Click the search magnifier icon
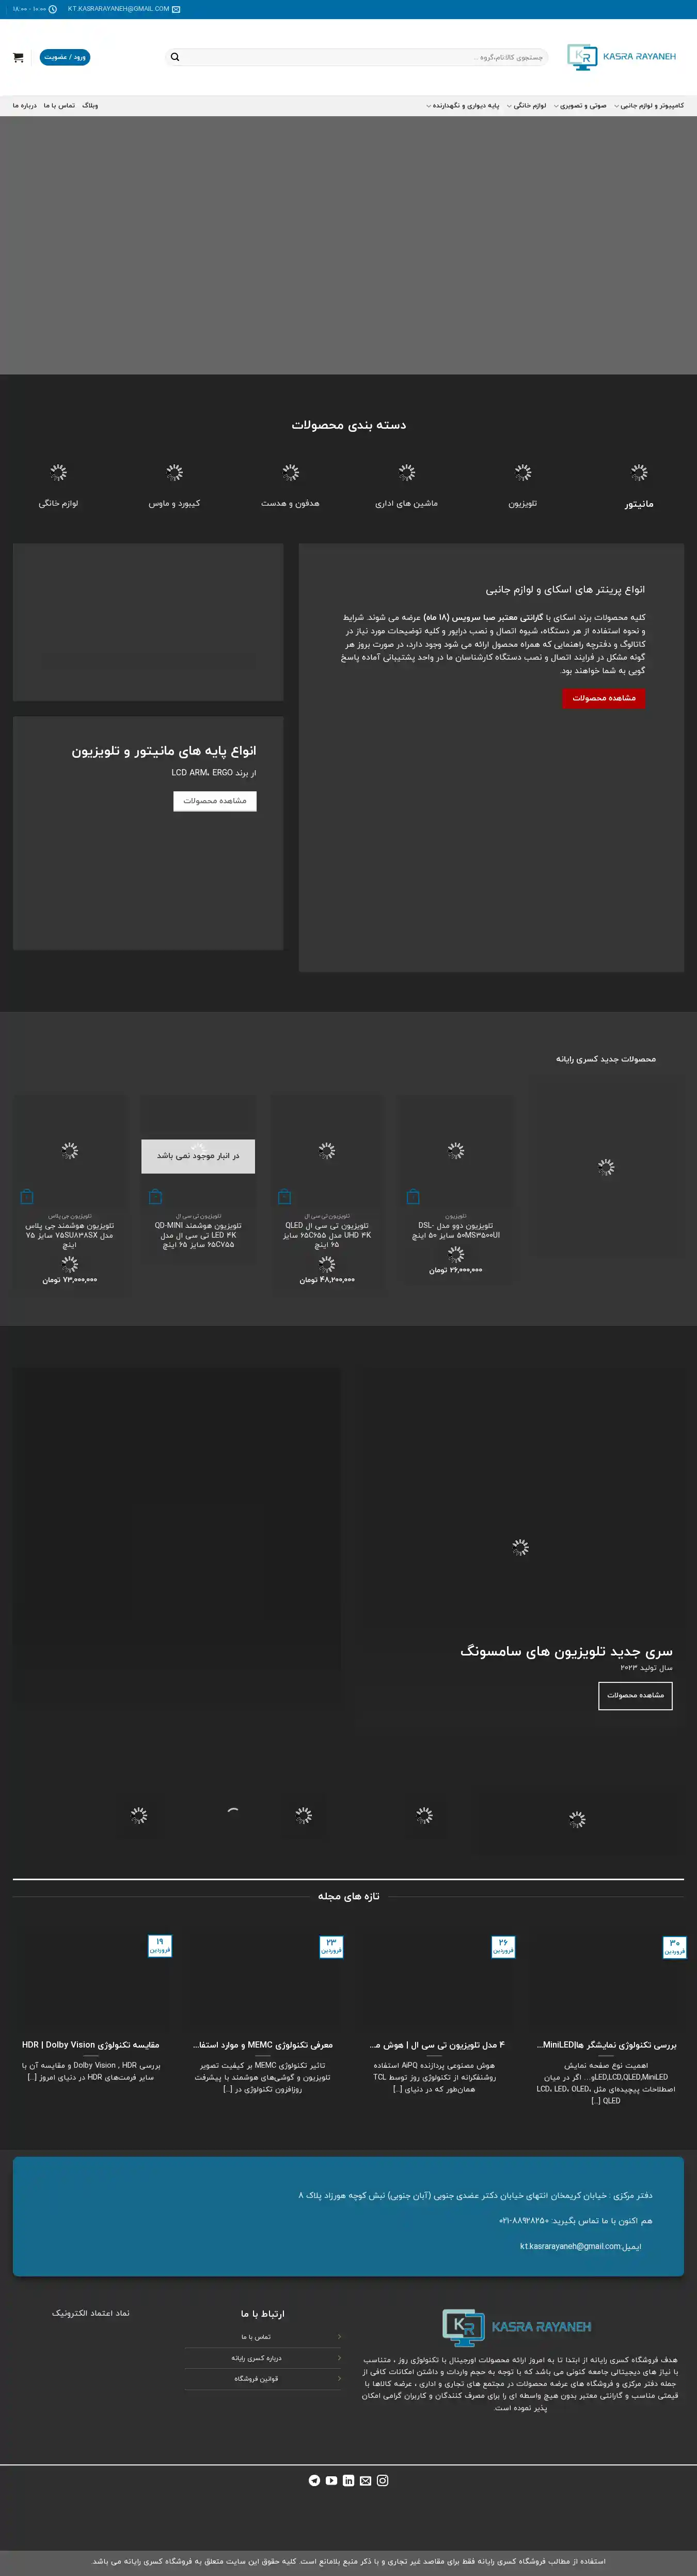 coord(175,57)
